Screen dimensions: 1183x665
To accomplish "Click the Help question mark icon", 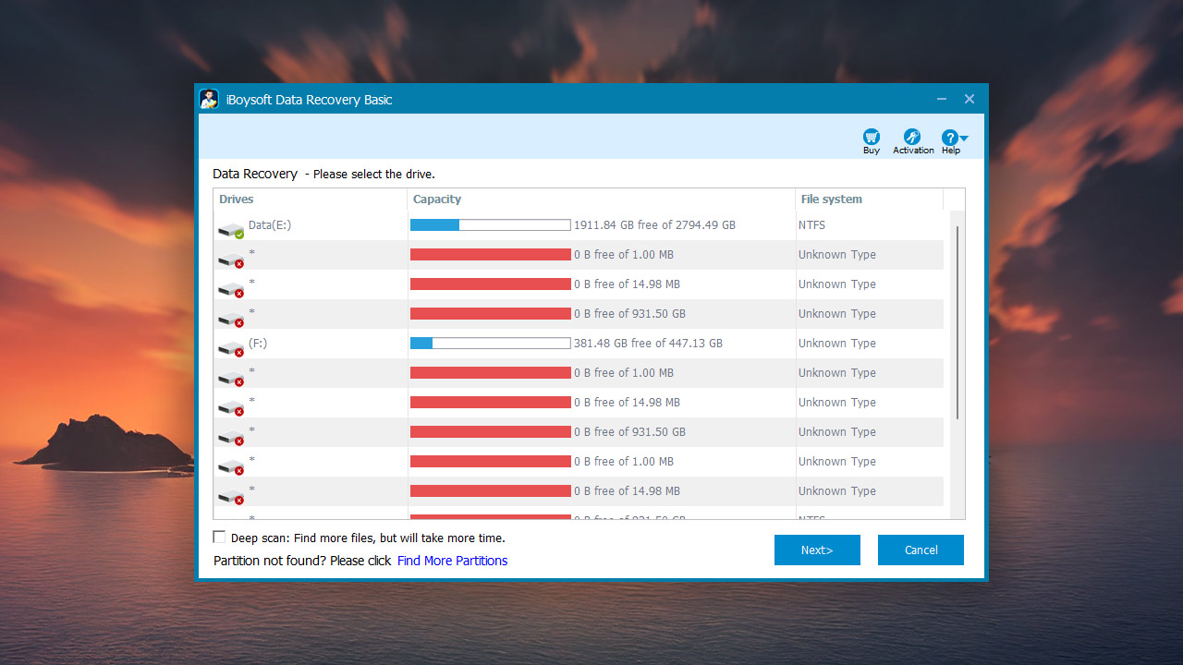I will [949, 137].
